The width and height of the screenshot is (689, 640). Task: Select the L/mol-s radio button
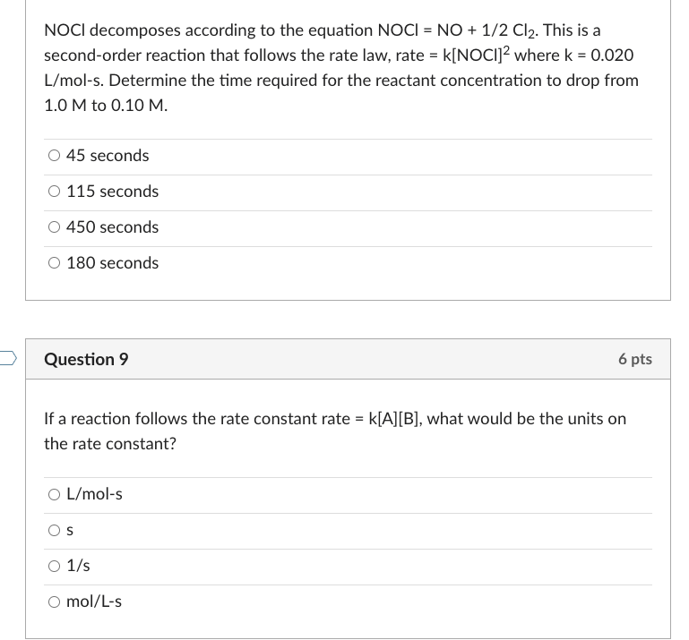54,495
